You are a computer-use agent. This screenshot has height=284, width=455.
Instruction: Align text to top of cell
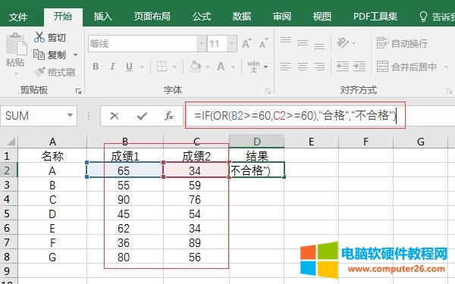tap(286, 40)
